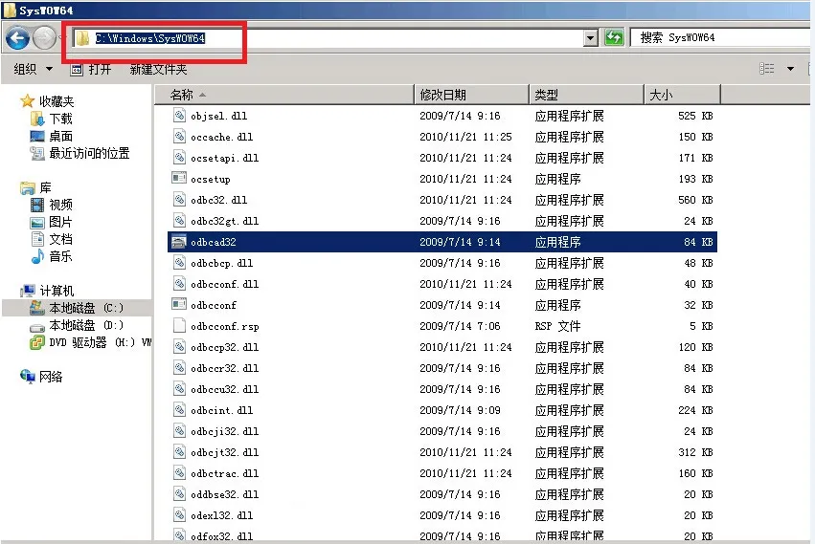This screenshot has width=815, height=544.
Task: Click the 2009/7/14 9:09 date of odbcint.dll
Action: pyautogui.click(x=460, y=410)
